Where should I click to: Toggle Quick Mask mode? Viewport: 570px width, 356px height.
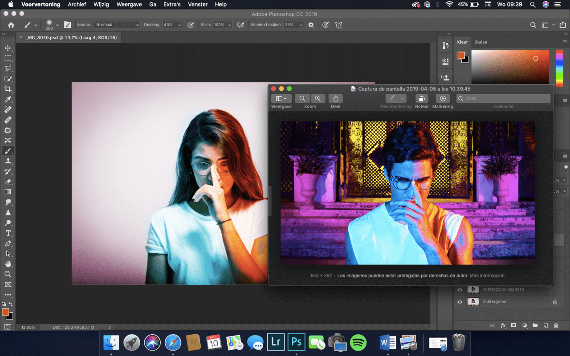click(8, 327)
